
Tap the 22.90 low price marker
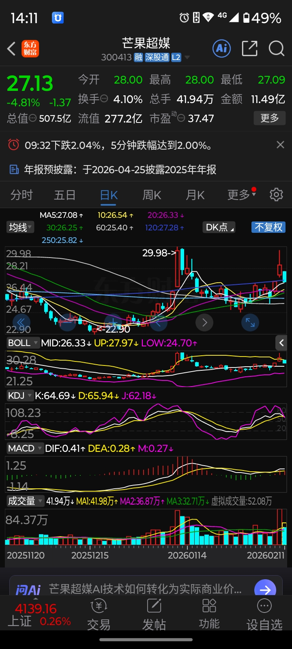coord(114,329)
